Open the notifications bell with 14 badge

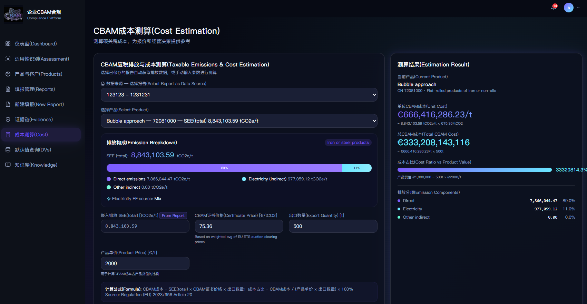pos(554,7)
